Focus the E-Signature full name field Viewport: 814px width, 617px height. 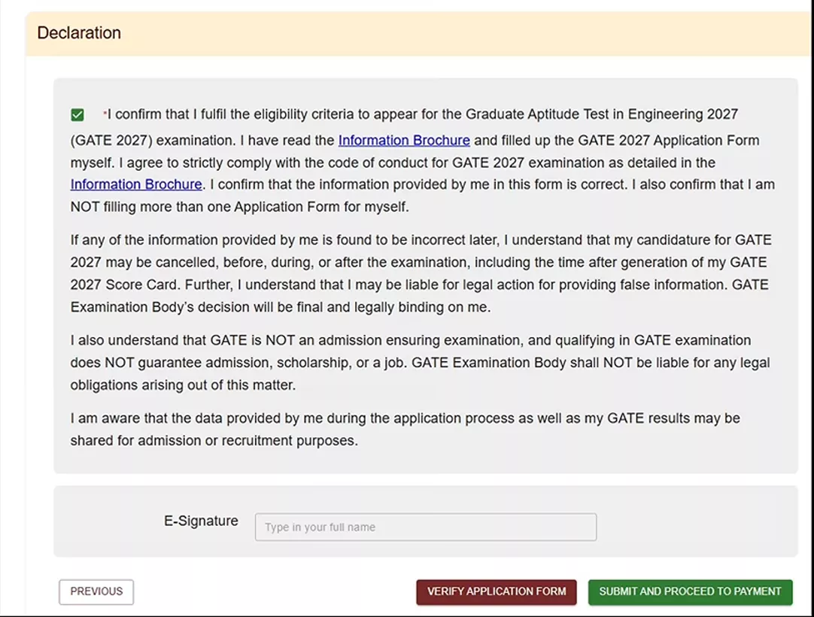pyautogui.click(x=426, y=527)
